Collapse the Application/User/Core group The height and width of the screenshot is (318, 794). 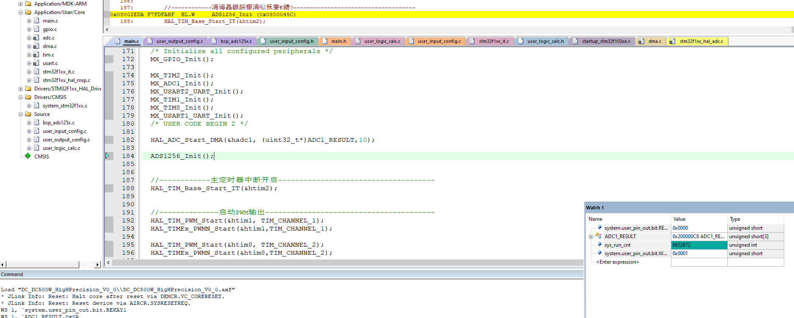pyautogui.click(x=20, y=12)
